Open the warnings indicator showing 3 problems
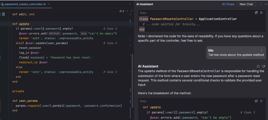This screenshot has height=120, width=268. click(x=122, y=11)
